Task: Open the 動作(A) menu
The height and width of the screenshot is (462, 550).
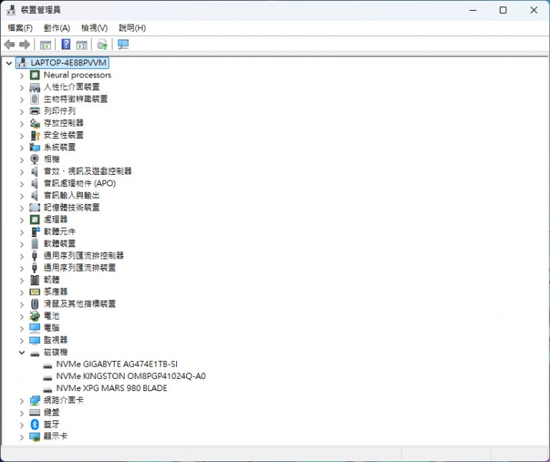Action: coord(57,28)
